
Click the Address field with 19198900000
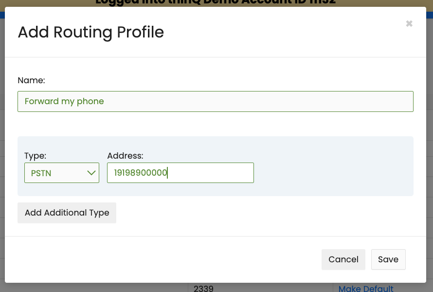(180, 173)
